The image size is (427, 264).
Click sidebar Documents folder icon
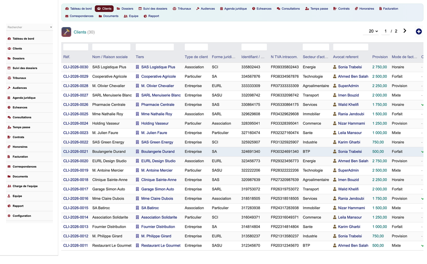click(x=9, y=177)
